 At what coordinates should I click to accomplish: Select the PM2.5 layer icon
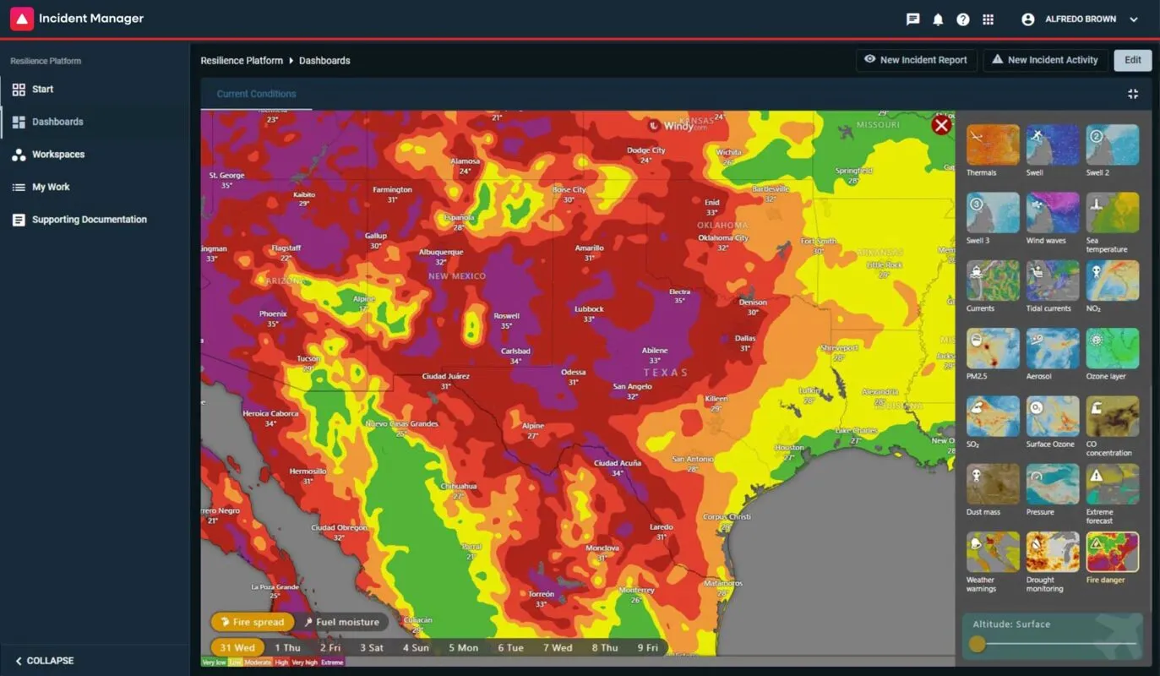(993, 348)
